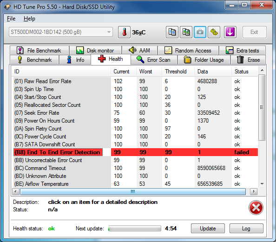Switch to the Benchmark tab

[34, 59]
